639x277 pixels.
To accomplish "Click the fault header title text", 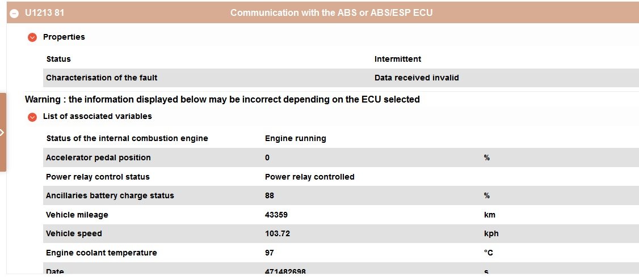I will (331, 12).
